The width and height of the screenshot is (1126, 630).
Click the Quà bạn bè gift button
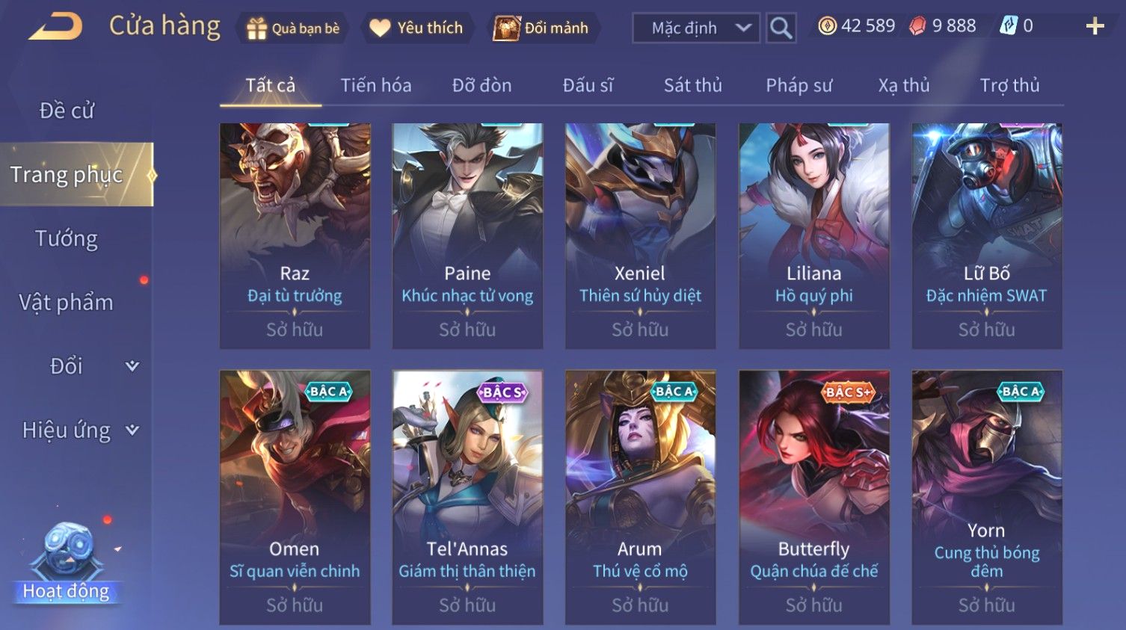[293, 28]
